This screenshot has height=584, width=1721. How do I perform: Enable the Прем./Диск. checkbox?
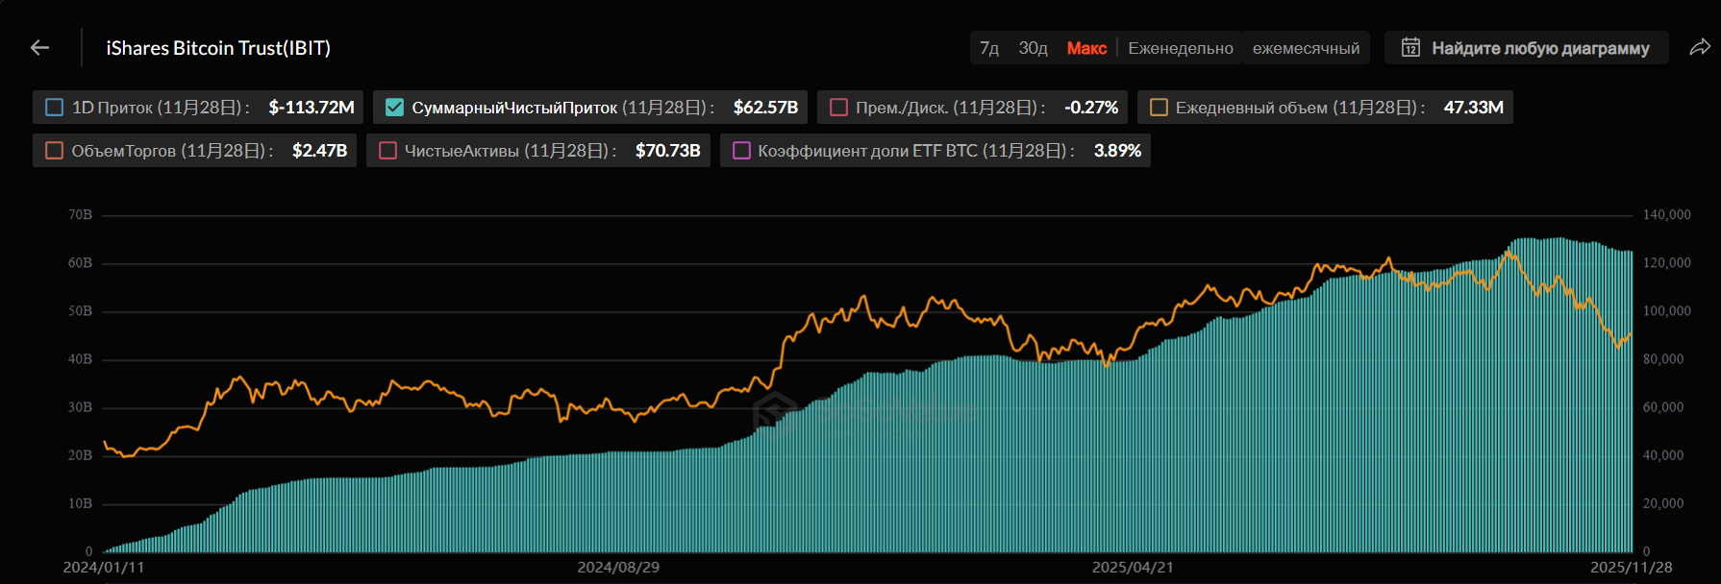[x=838, y=108]
